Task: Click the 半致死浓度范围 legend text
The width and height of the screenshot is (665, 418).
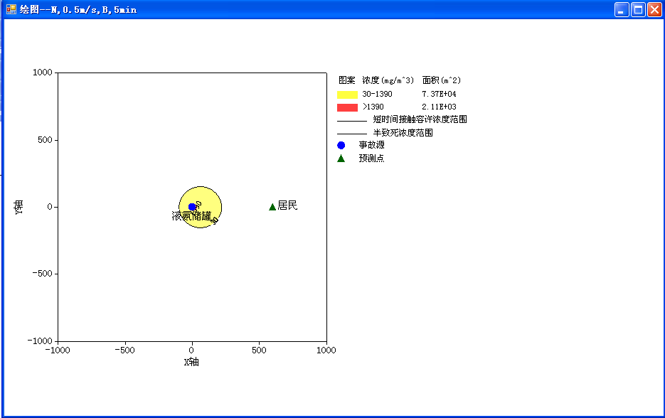Action: click(x=403, y=133)
